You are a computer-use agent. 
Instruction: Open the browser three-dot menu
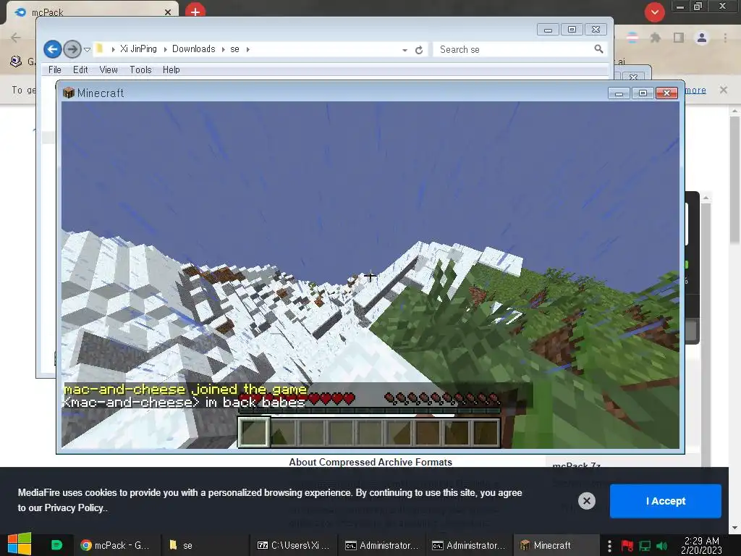tap(725, 38)
